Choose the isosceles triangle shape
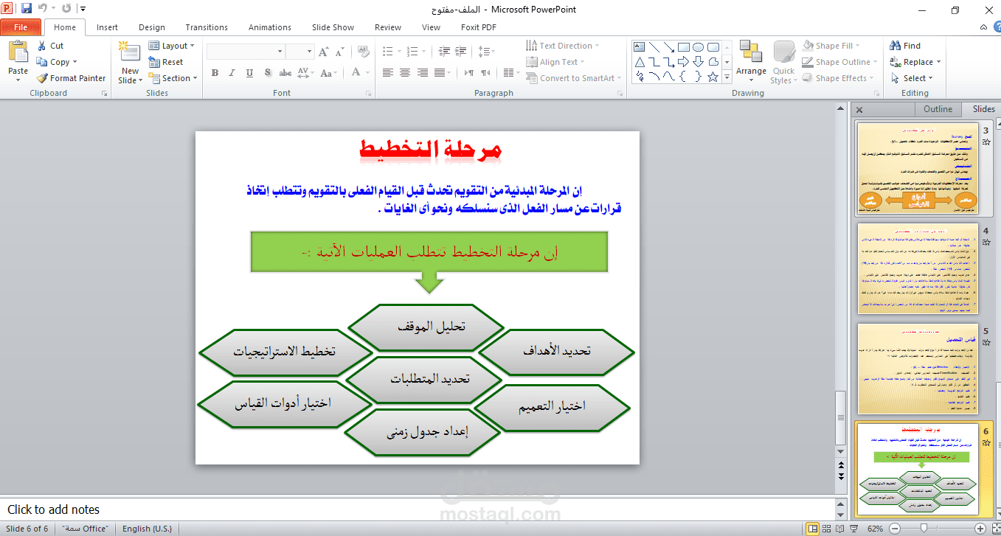Screen dimensions: 1001x536 [x=640, y=61]
